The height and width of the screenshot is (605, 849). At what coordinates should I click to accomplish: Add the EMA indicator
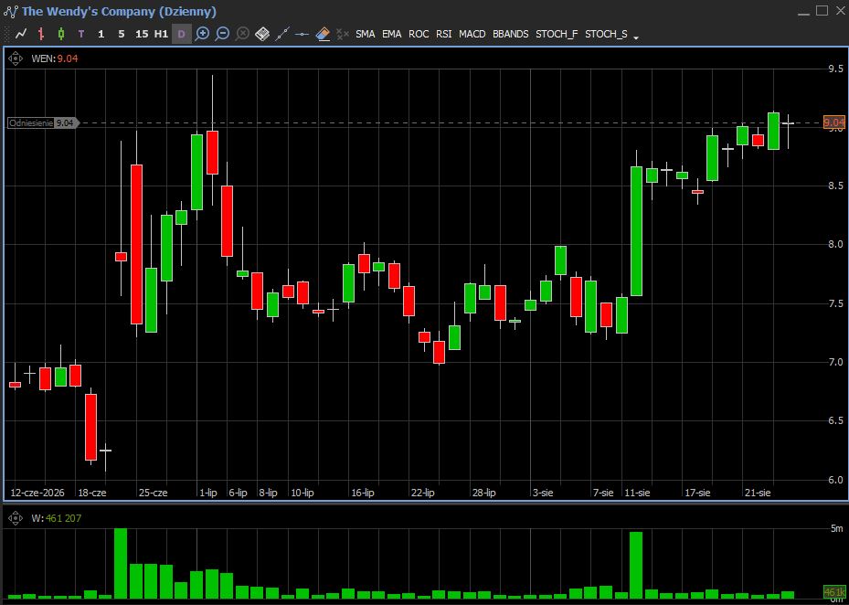[392, 34]
